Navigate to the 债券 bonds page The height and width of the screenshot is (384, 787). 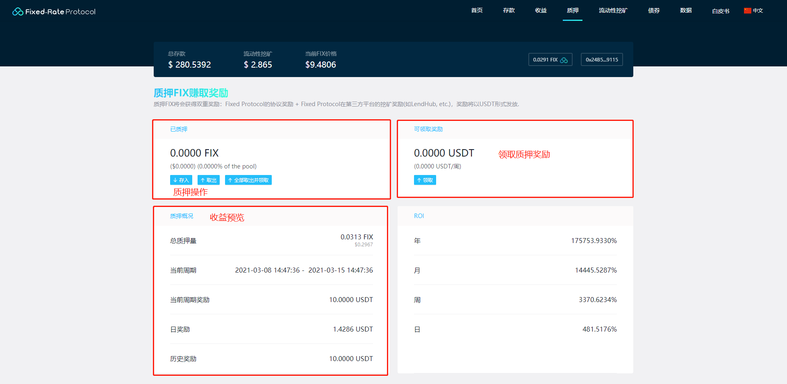coord(654,11)
